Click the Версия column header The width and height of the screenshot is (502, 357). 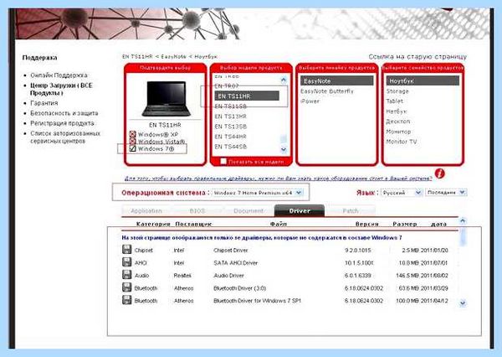(367, 224)
